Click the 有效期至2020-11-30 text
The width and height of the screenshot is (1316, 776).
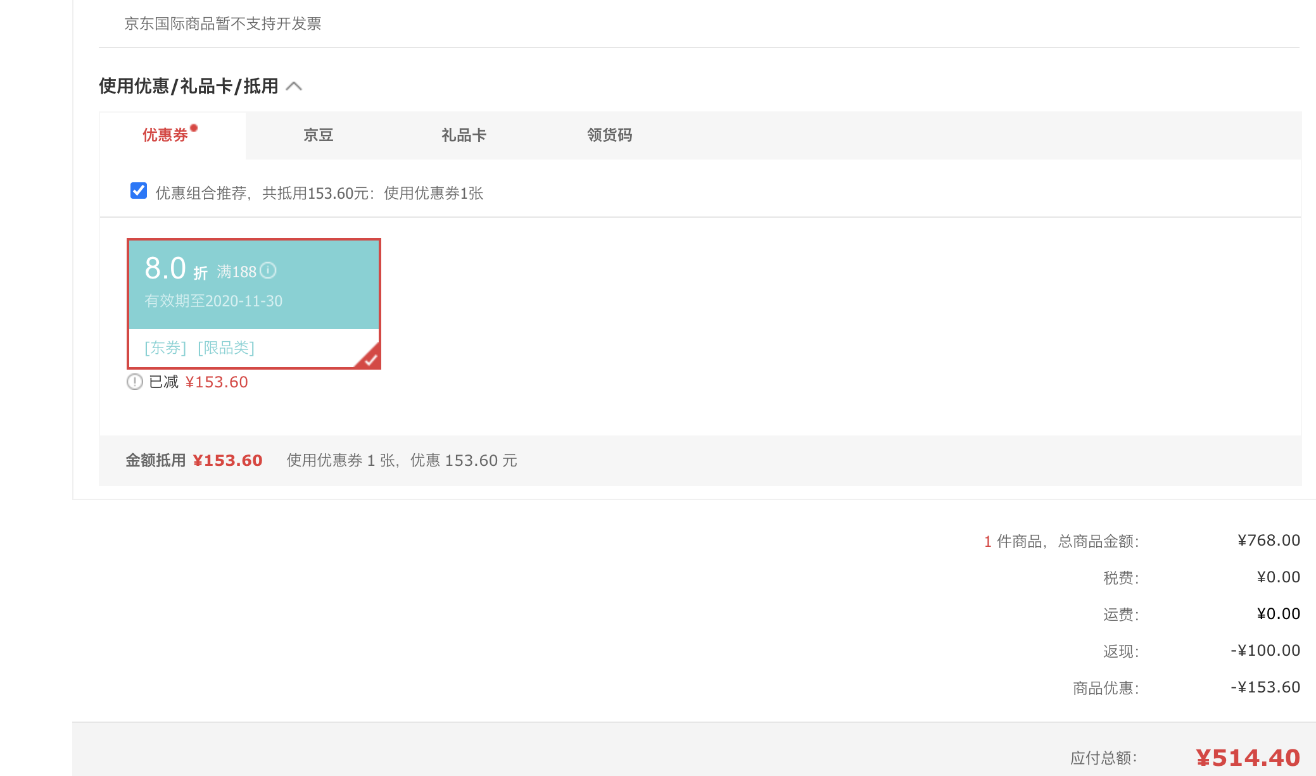click(213, 301)
